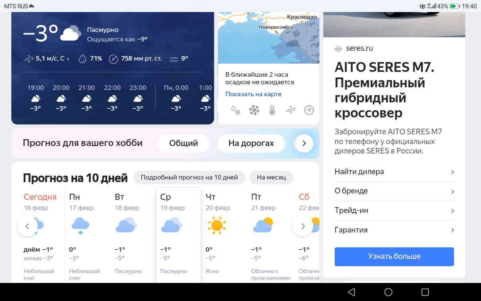Click the left chevron in the 10-day forecast
Screen dimensions: 481x301
(27, 226)
